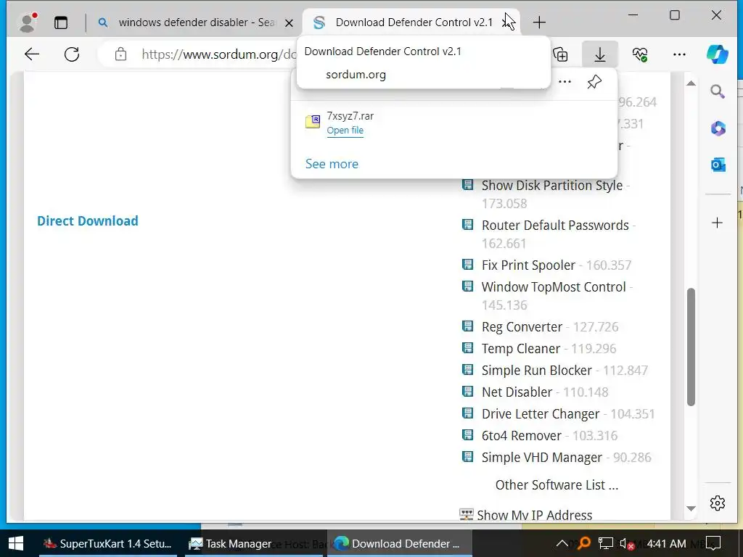Click page scrollbar down arrow
Screen dimensions: 743x557
coord(691,508)
